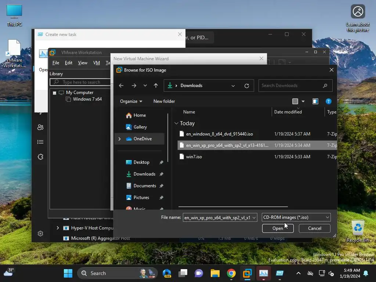
Task: Click the File name text field
Action: (x=217, y=217)
